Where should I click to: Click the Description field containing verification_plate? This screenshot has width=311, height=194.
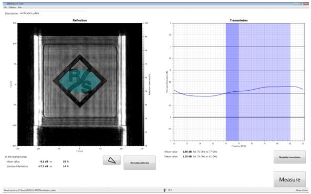tap(53, 13)
